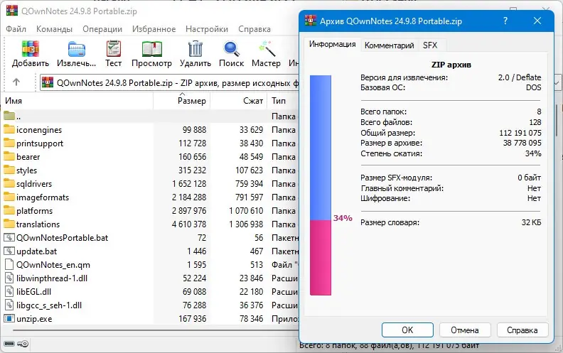Sort by the Сжат column header
Image resolution: width=563 pixels, height=353 pixels.
238,101
